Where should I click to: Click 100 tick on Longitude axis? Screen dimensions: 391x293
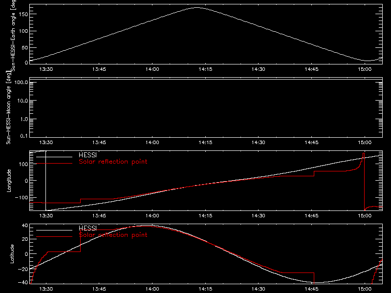click(x=24, y=164)
